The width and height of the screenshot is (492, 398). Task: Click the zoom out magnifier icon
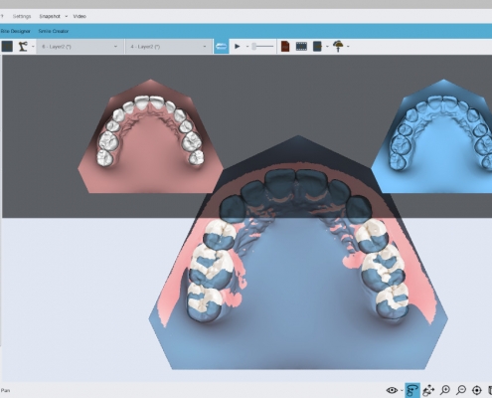tap(461, 390)
